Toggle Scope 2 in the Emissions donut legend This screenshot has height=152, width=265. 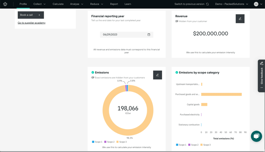click(109, 142)
